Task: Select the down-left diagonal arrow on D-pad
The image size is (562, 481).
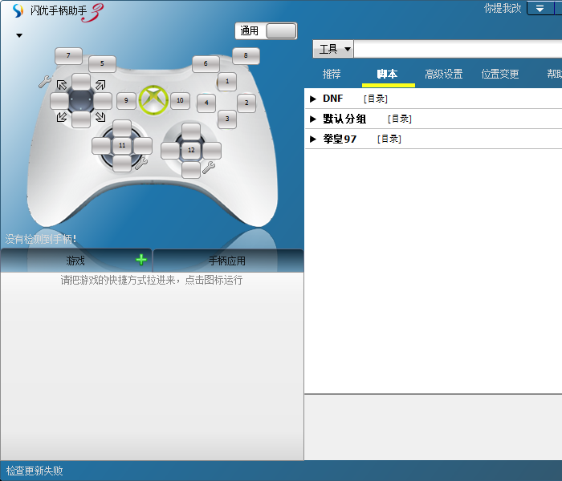Action: pos(62,117)
